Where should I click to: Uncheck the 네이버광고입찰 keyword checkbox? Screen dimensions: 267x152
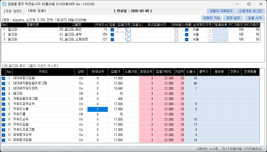coord(3,78)
